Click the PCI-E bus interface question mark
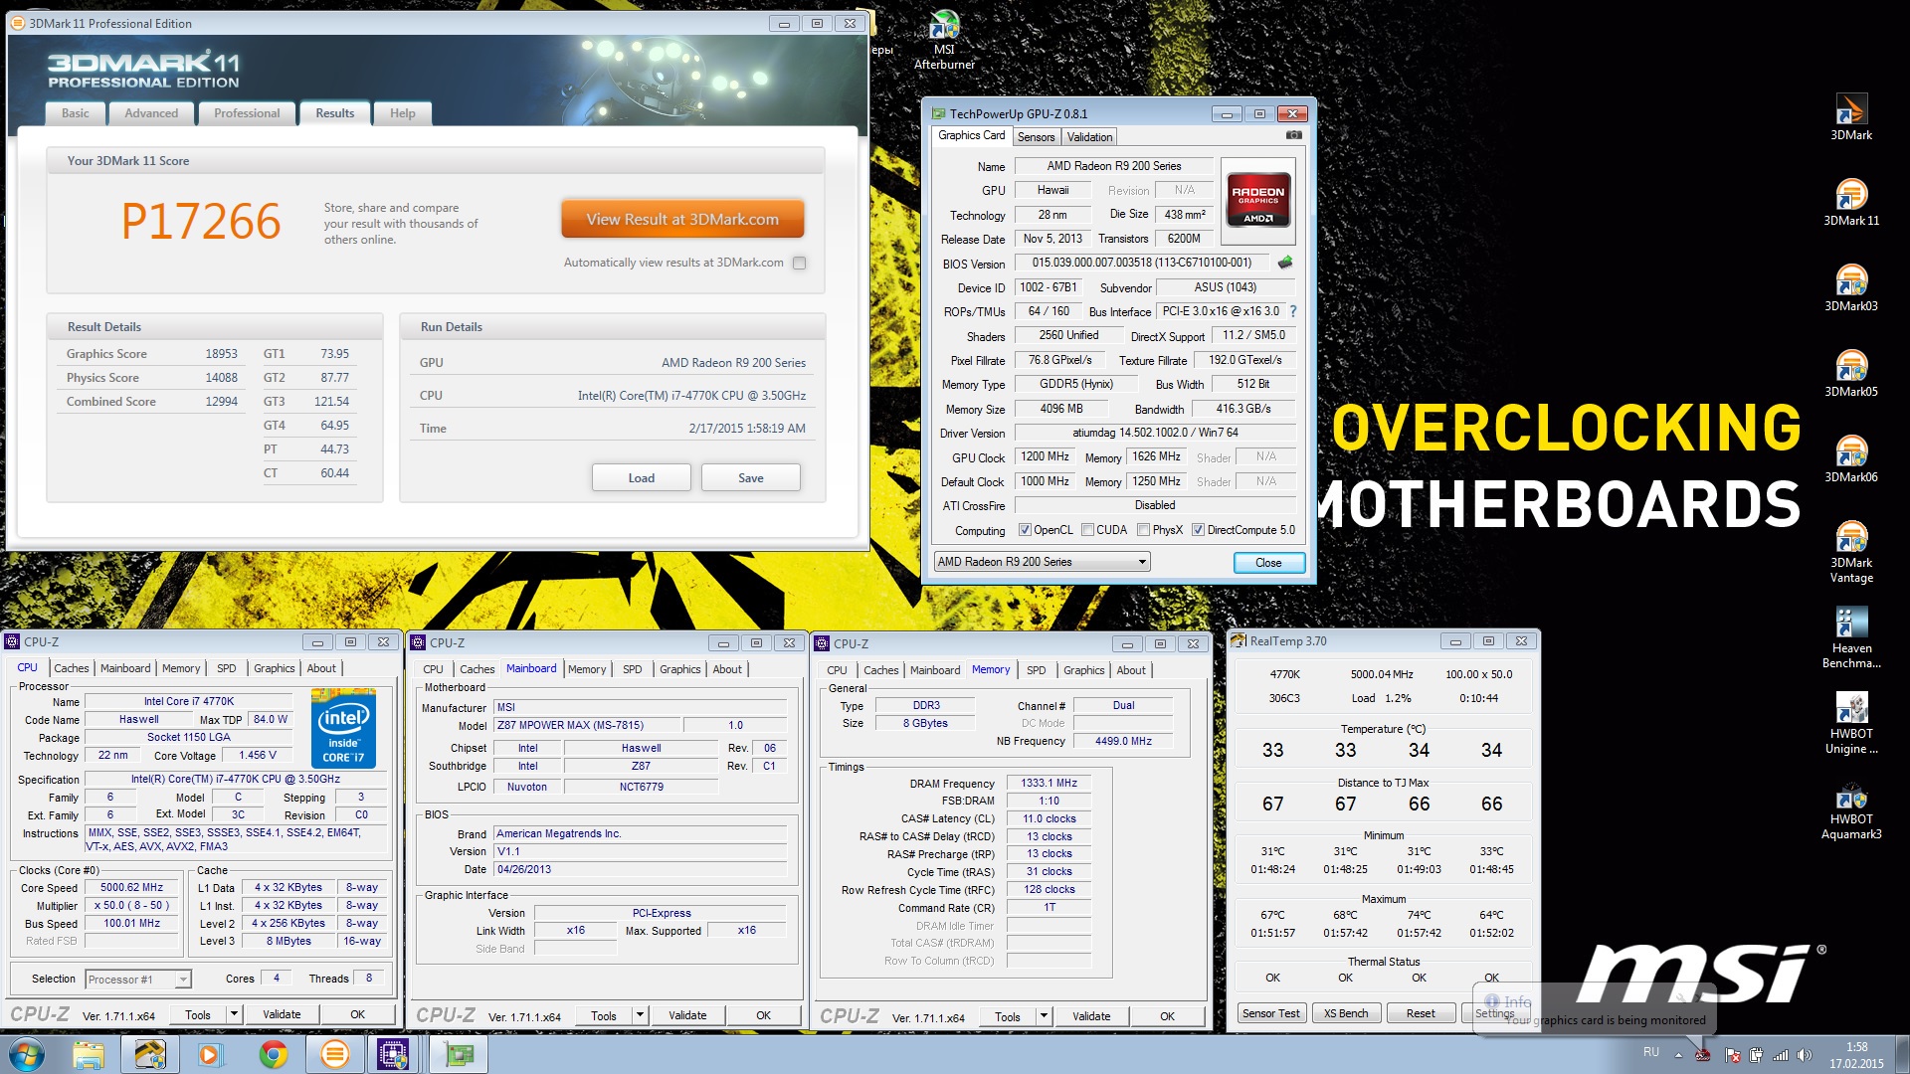This screenshot has height=1074, width=1910. click(1293, 311)
